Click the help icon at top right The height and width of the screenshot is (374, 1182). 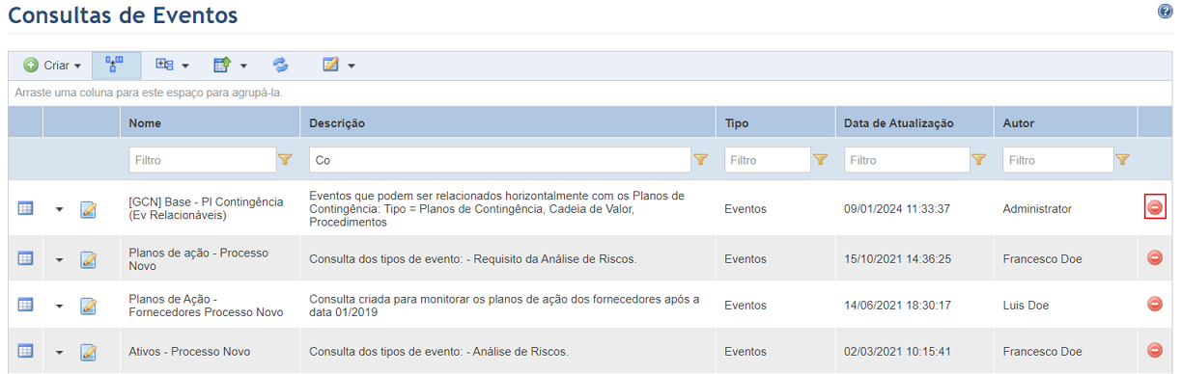pyautogui.click(x=1165, y=11)
